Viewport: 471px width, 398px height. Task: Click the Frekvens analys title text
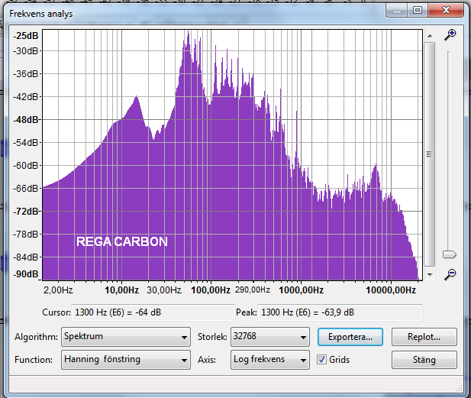tap(41, 14)
